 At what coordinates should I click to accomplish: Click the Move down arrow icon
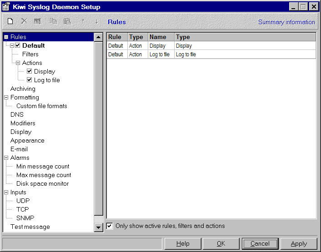[97, 21]
